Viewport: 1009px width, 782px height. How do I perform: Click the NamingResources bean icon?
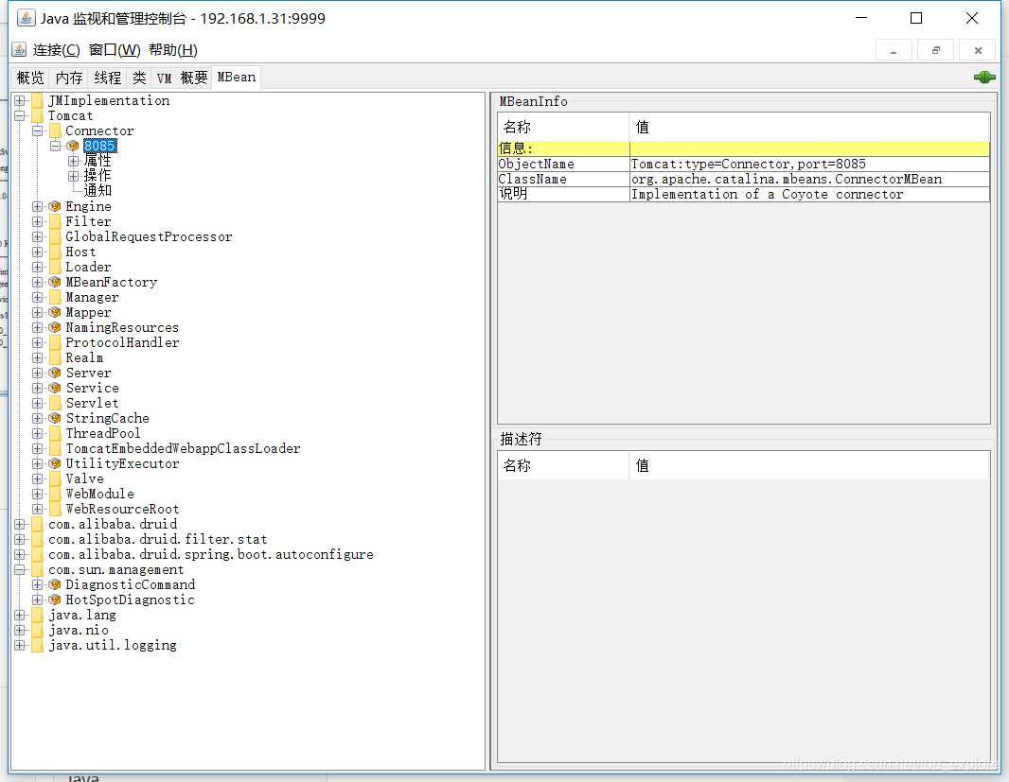click(55, 327)
